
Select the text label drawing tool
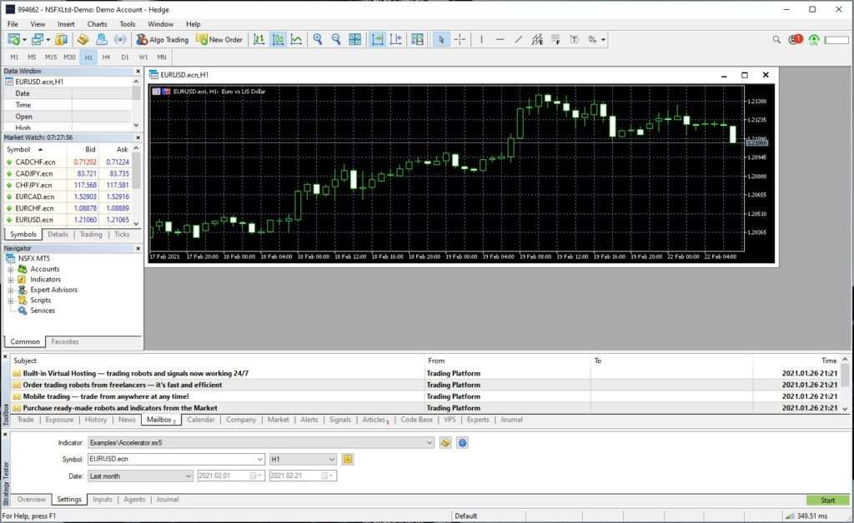(574, 40)
